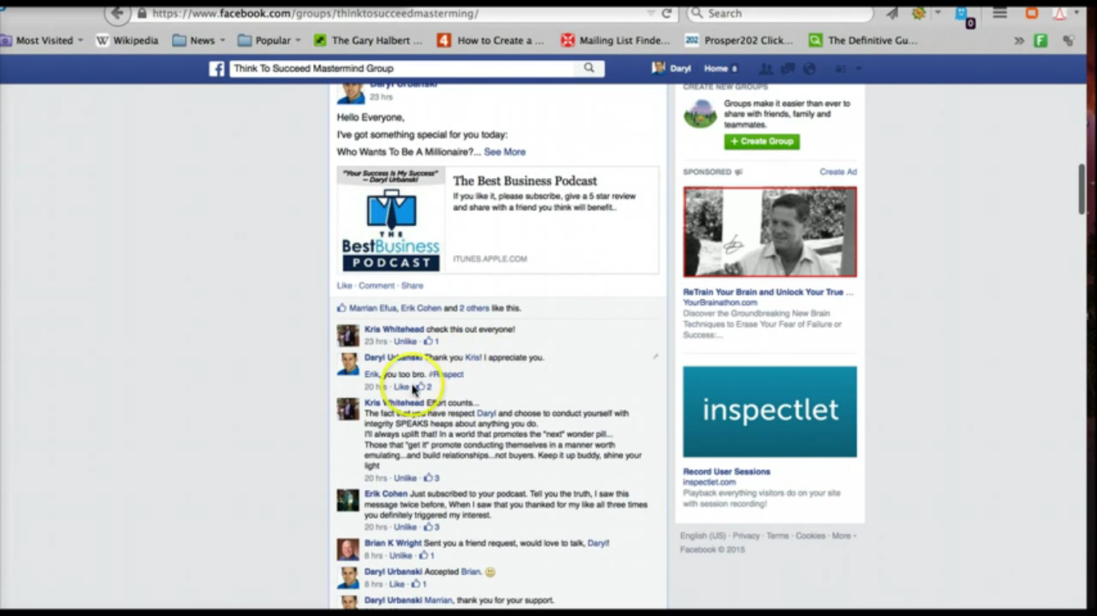This screenshot has width=1097, height=616.
Task: Click the paper plane toolbar icon
Action: (x=892, y=14)
